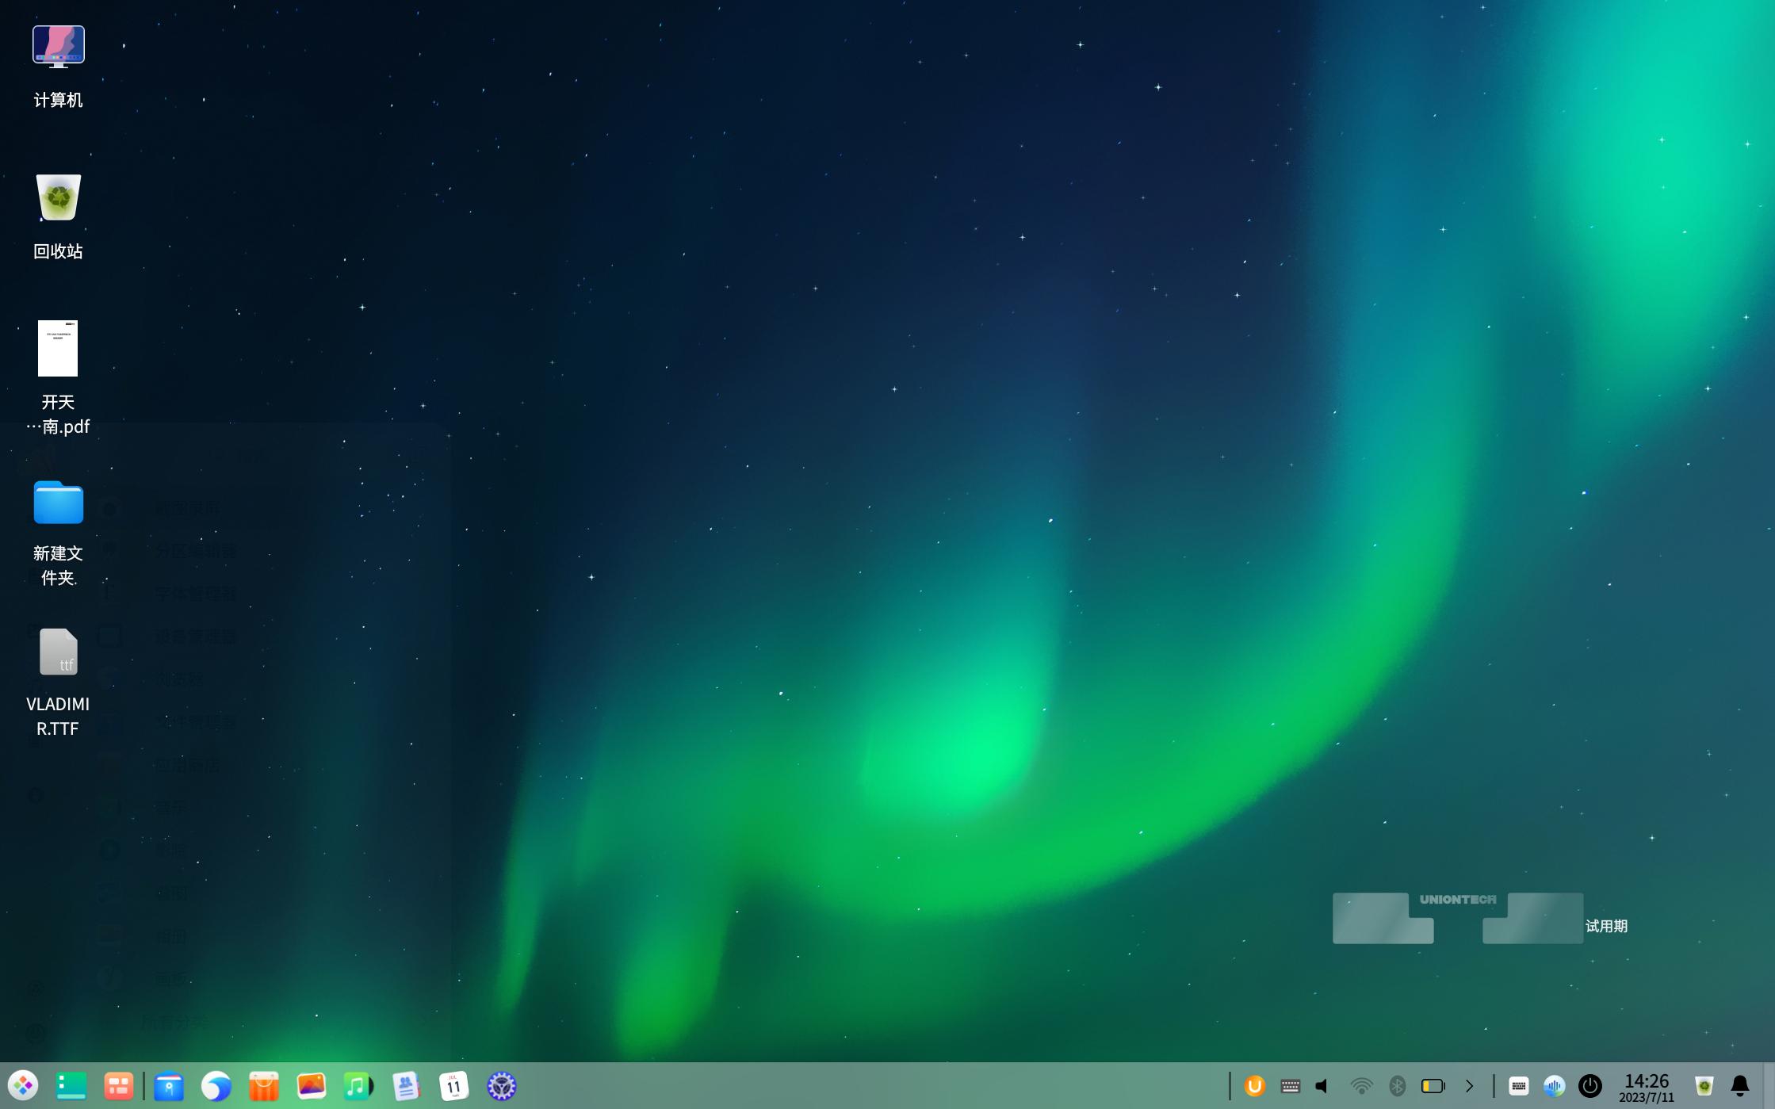
Task: Open the launcher from the dock
Action: click(23, 1085)
